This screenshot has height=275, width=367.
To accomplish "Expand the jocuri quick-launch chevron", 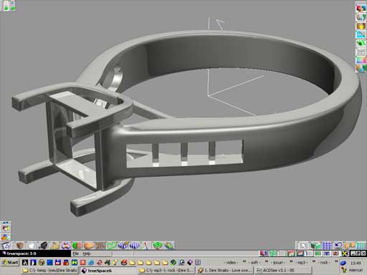I will [291, 262].
